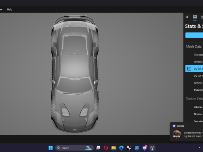Select the Albedo texture row
This screenshot has width=203, height=152.
[x=194, y=107]
